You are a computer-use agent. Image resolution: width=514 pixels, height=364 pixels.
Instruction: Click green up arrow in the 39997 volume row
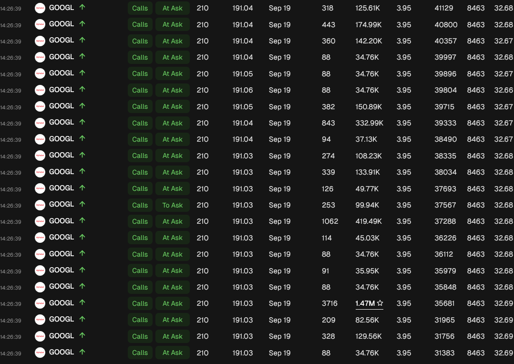(x=82, y=56)
